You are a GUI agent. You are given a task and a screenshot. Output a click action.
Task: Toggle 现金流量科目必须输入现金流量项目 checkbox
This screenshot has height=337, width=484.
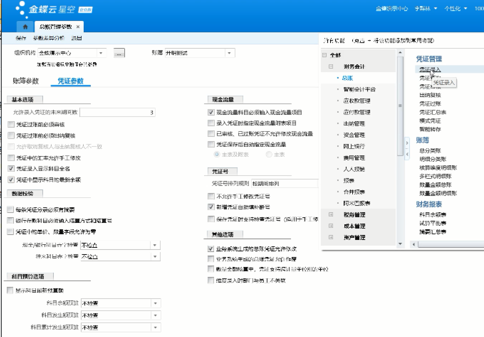point(211,112)
